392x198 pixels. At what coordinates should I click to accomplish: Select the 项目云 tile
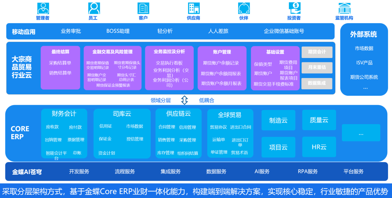[278, 147]
